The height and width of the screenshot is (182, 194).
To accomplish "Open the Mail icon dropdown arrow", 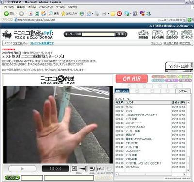I will pos(93,14).
